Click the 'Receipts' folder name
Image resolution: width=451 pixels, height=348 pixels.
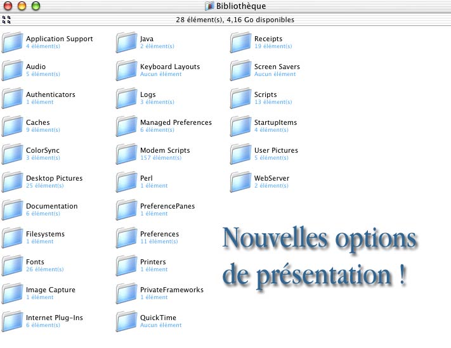pyautogui.click(x=268, y=39)
